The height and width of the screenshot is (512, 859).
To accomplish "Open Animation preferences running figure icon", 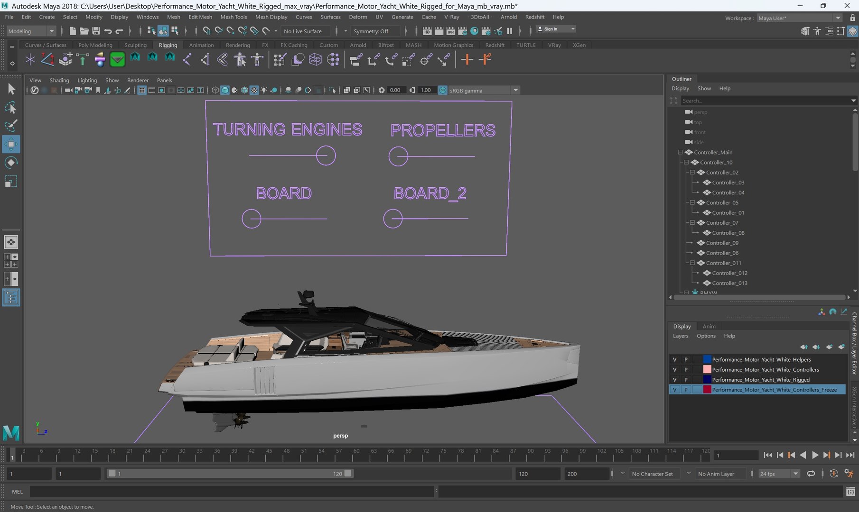I will tap(849, 474).
